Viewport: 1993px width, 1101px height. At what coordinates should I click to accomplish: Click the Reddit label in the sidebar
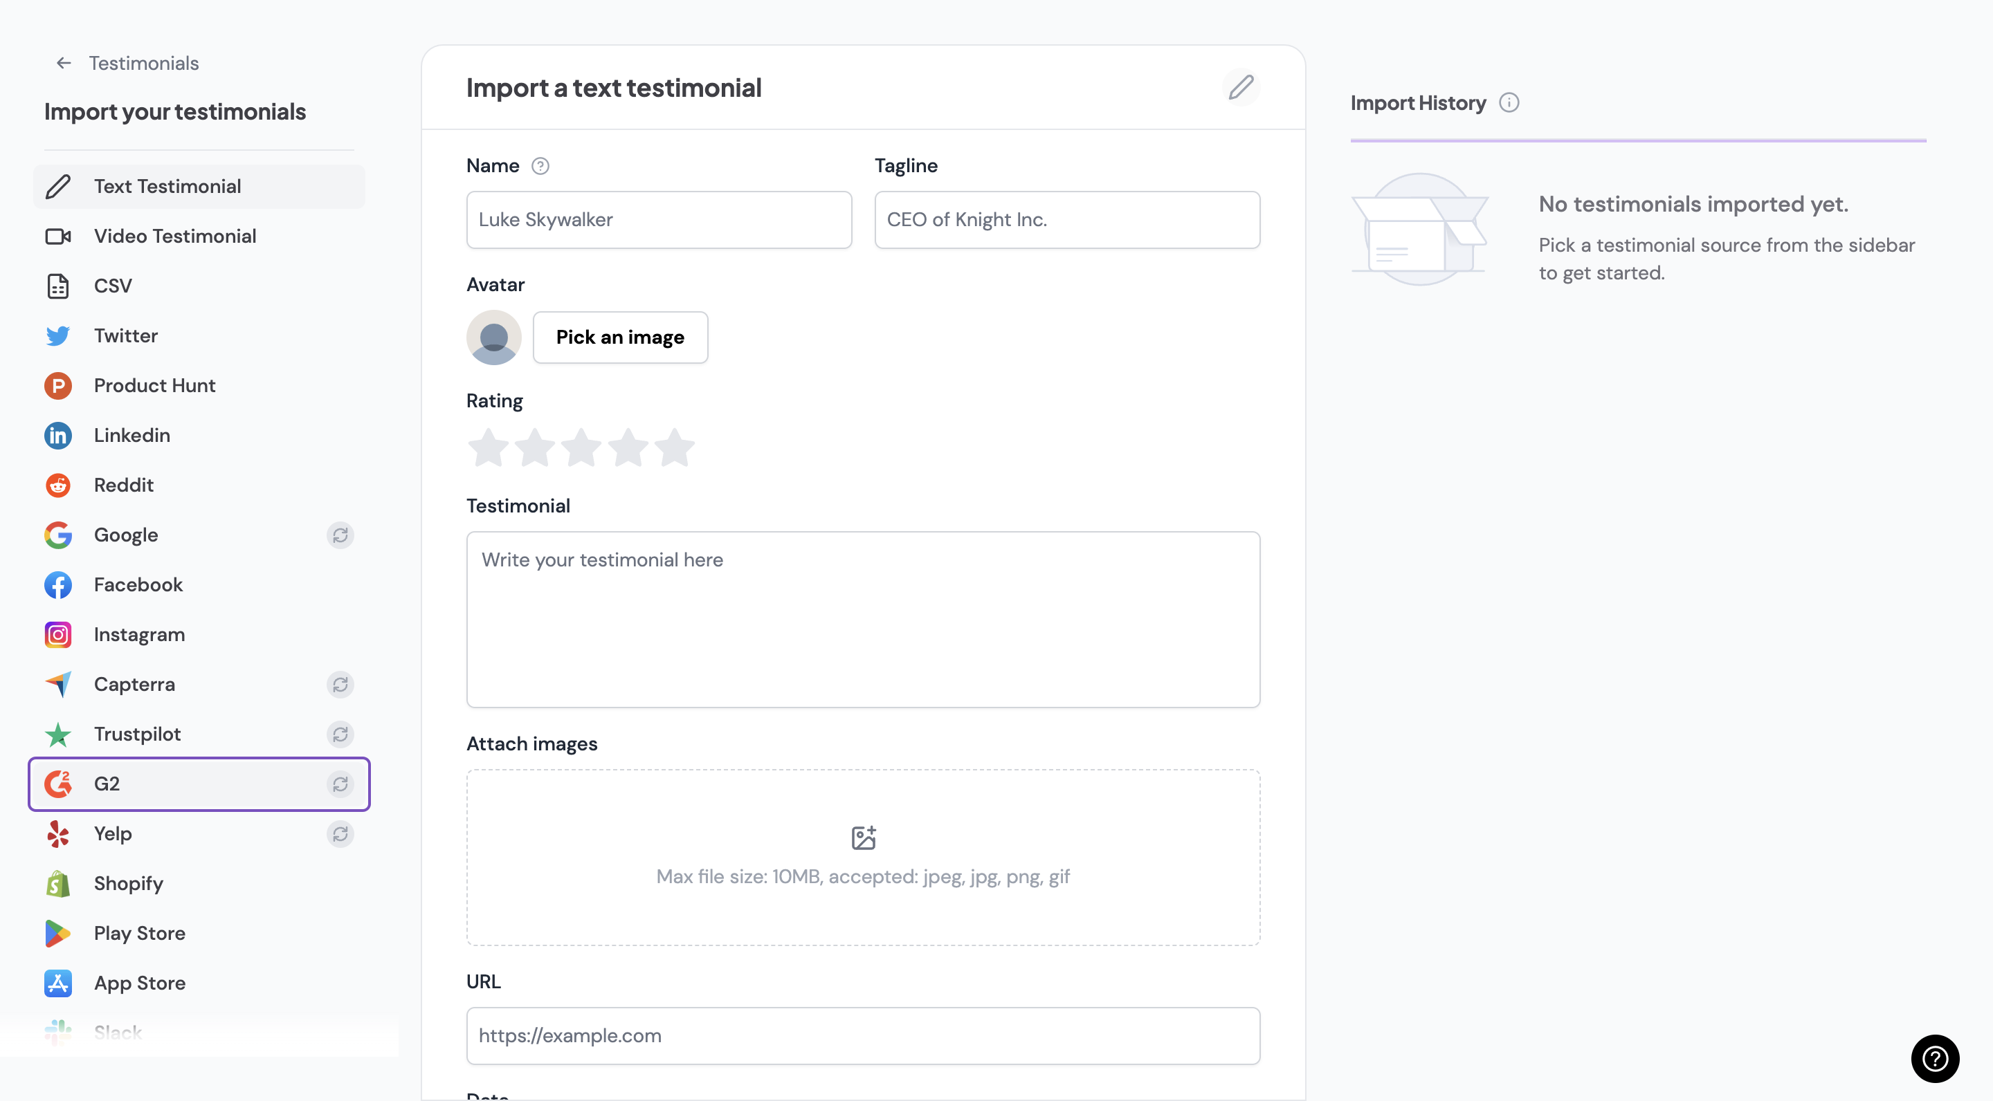124,485
